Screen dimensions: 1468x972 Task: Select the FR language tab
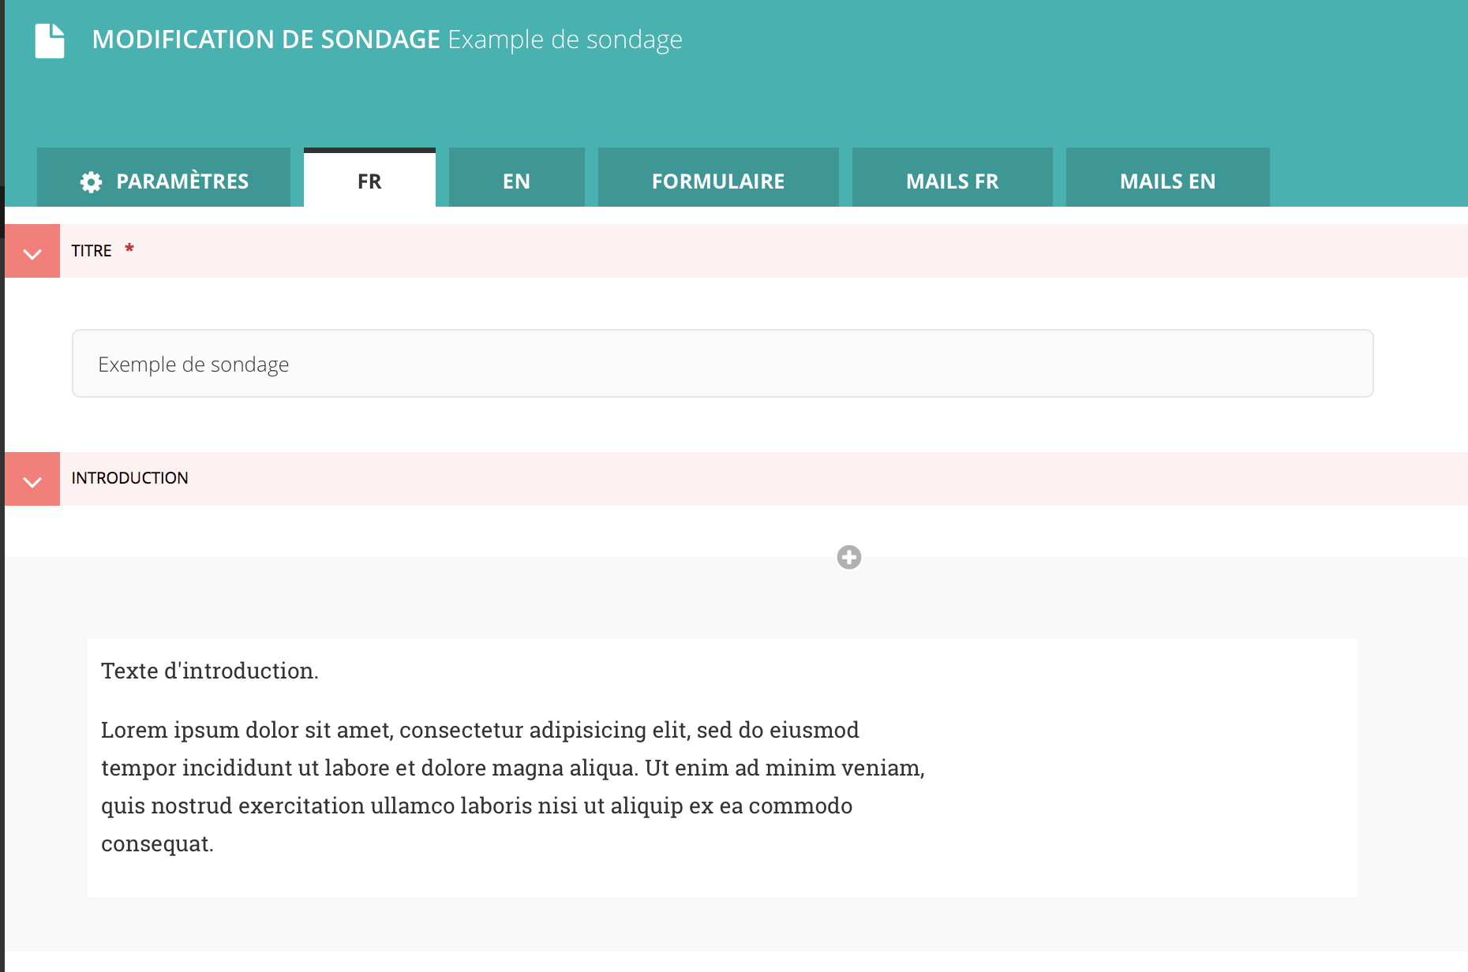[369, 181]
